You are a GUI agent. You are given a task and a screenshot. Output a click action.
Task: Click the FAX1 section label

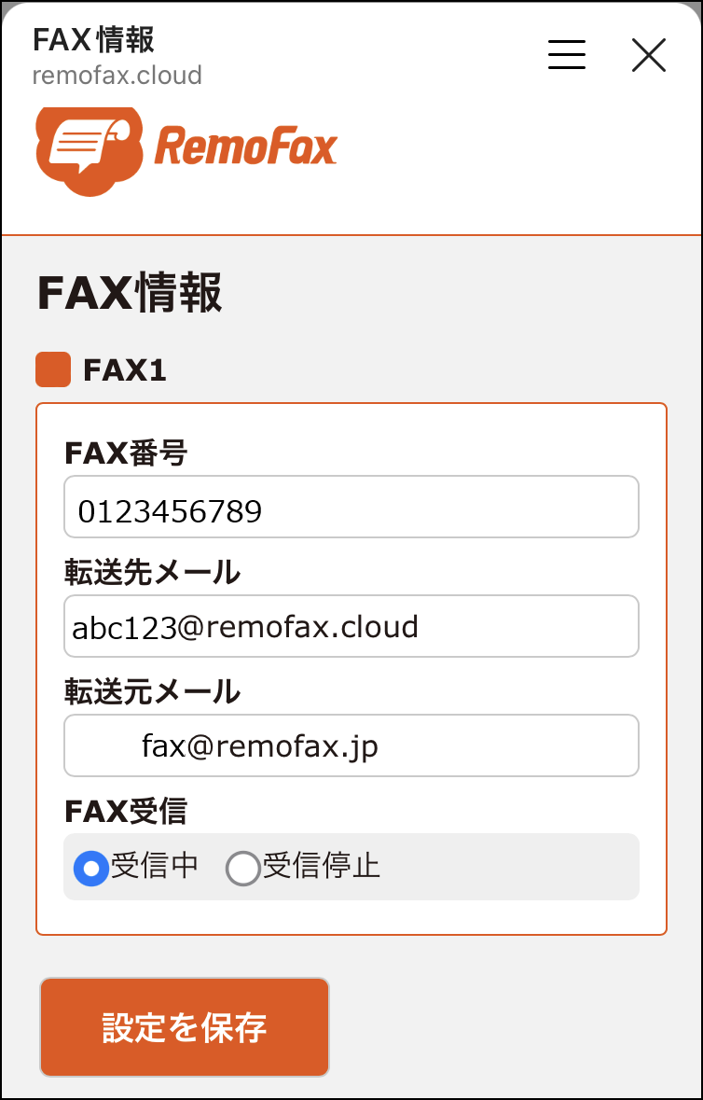pyautogui.click(x=125, y=370)
